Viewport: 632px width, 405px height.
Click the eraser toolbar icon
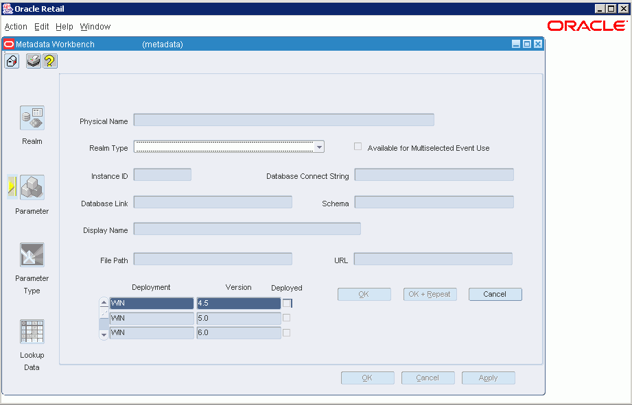point(12,61)
